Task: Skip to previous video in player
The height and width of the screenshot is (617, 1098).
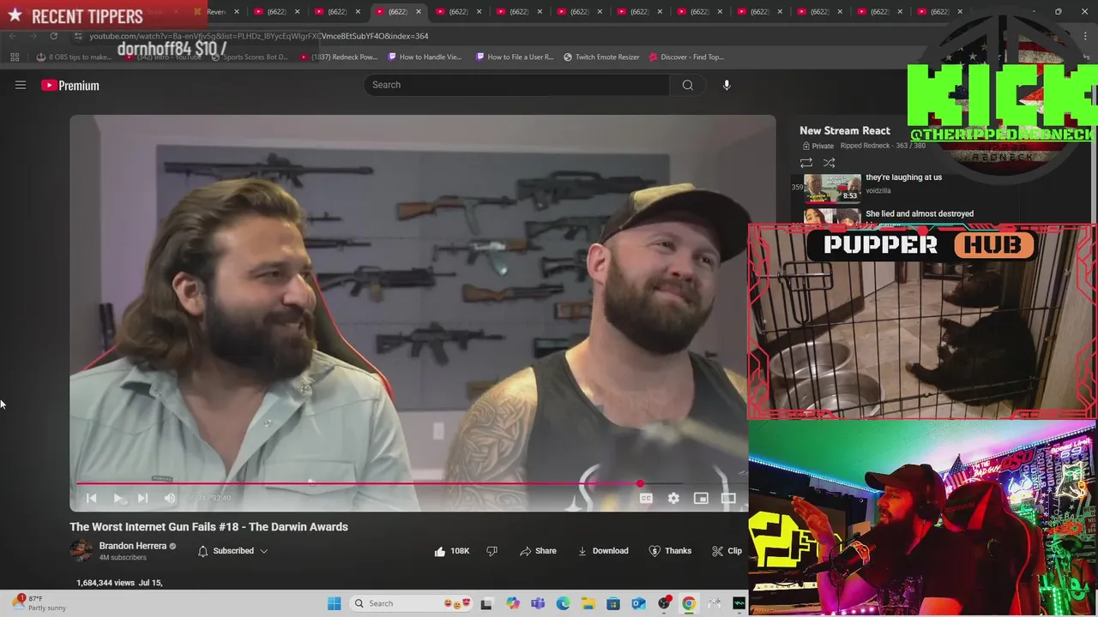Action: [92, 498]
